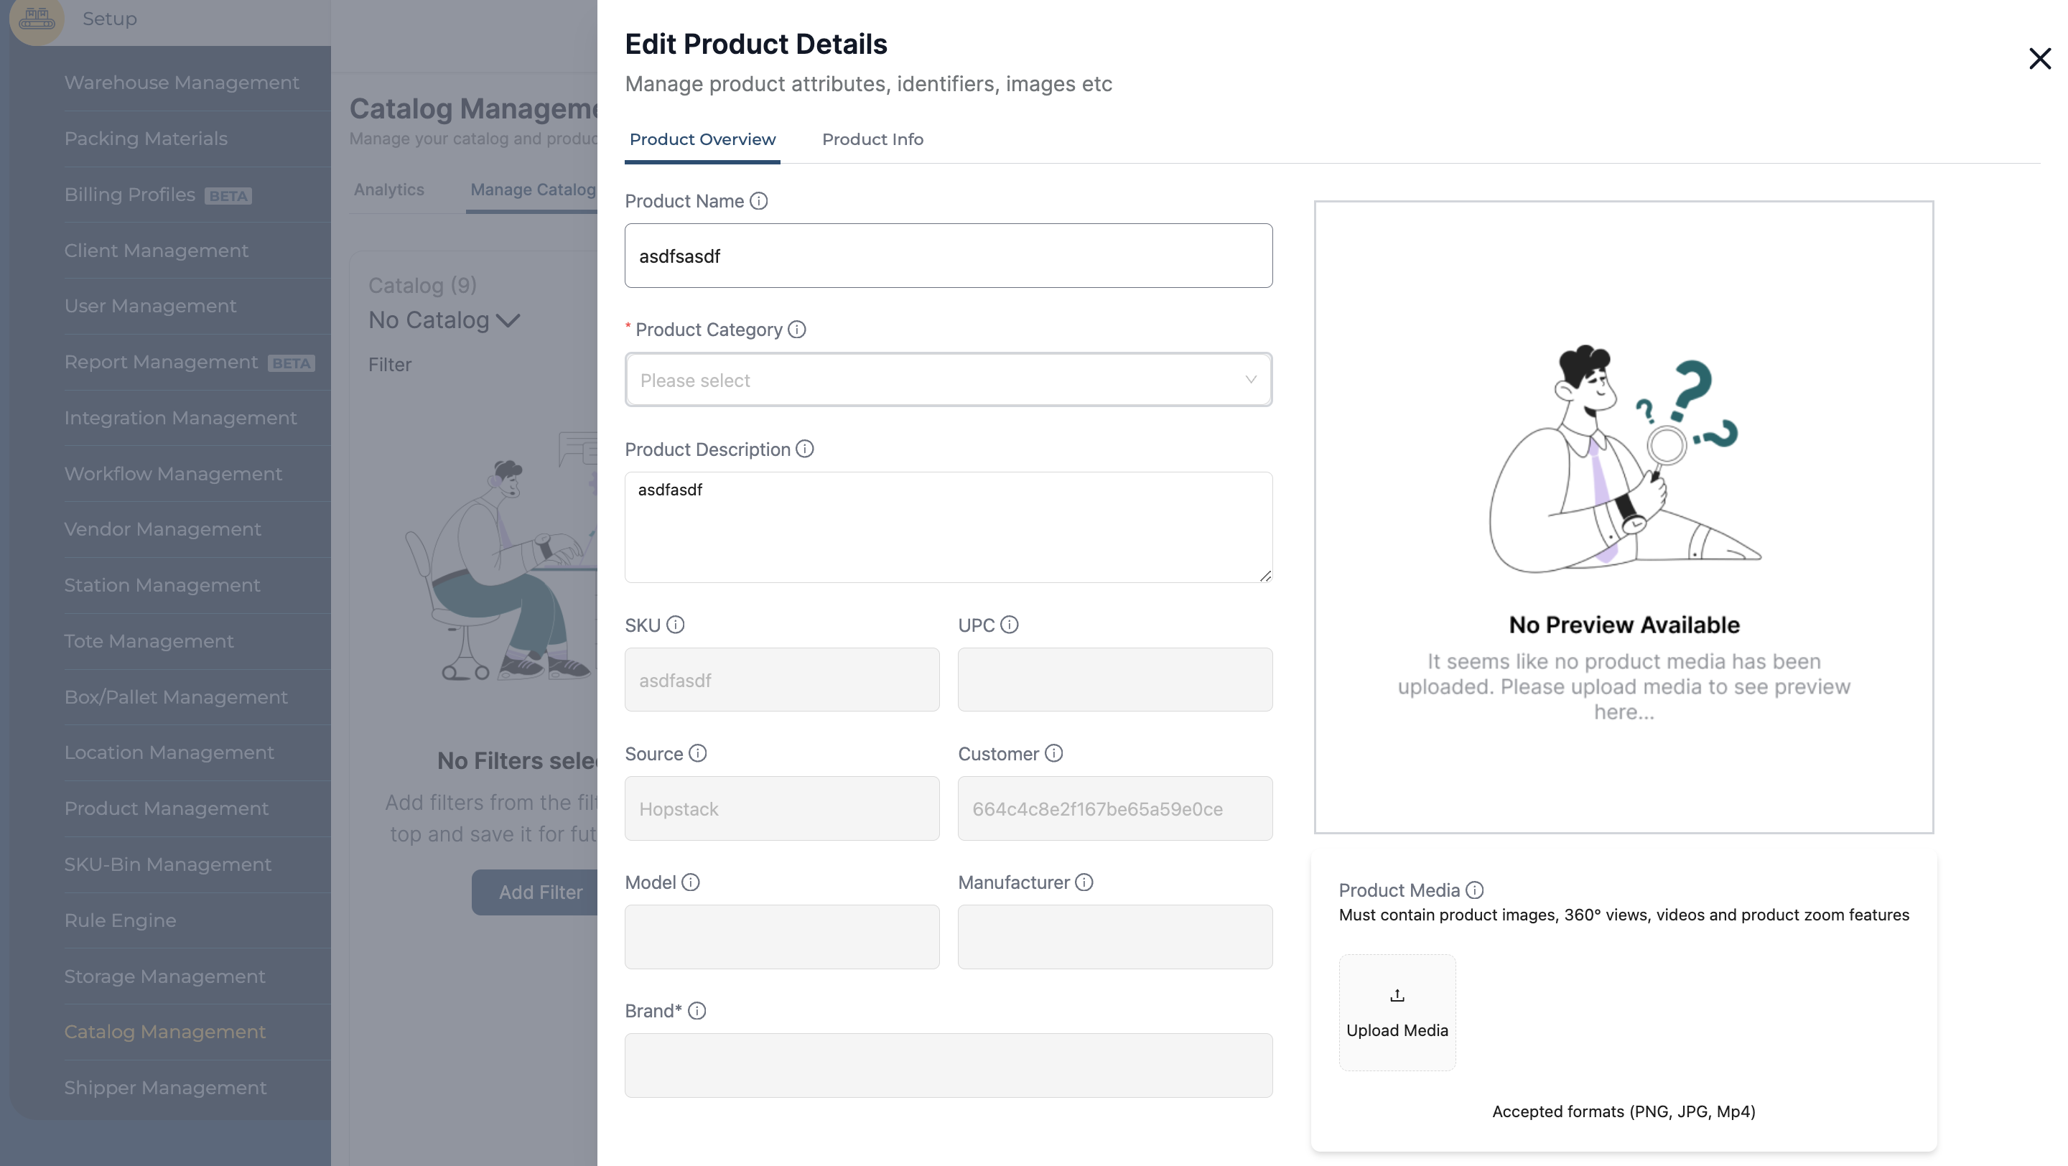Click the SKU info icon
Viewport: 2068px width, 1166px height.
click(x=675, y=625)
